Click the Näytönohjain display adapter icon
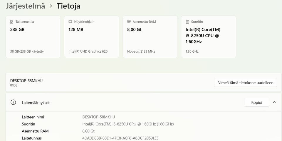This screenshot has width=282, height=141. coord(70,22)
